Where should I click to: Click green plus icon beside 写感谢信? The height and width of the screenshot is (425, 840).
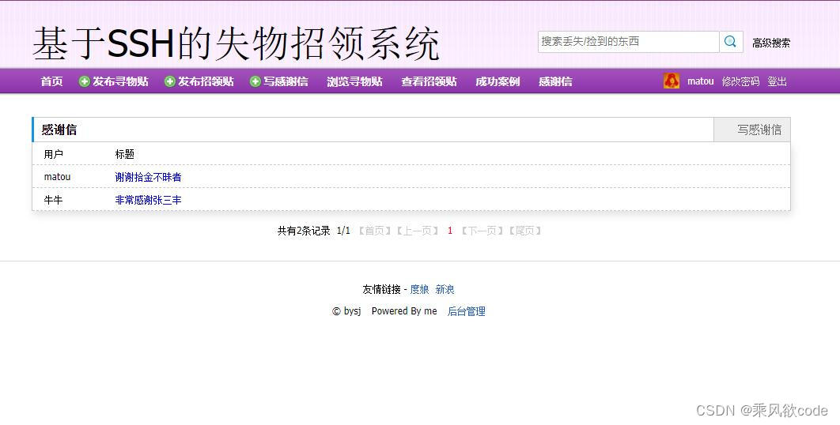255,81
